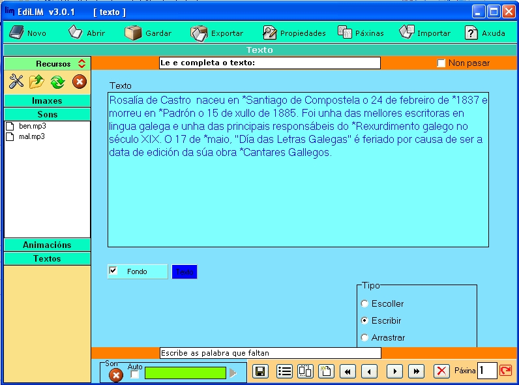Select the Escribir type option

point(364,320)
